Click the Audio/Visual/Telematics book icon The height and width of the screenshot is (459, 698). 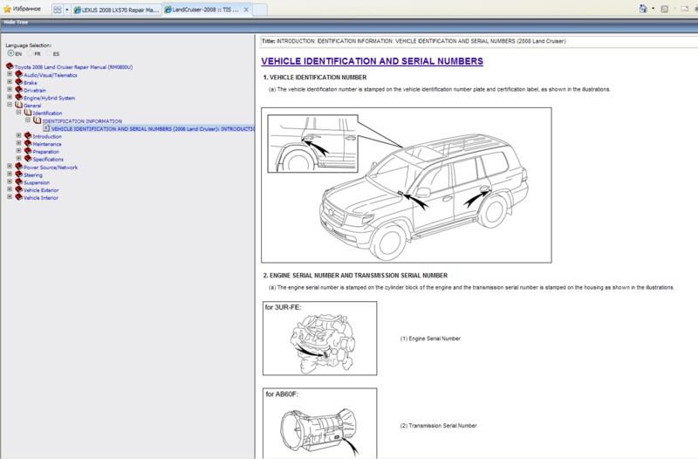coord(18,74)
